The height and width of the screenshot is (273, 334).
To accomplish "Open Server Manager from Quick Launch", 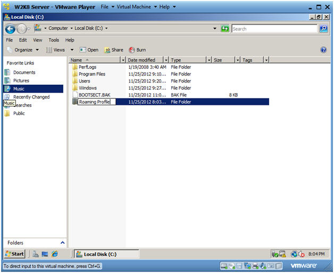I will [36, 254].
